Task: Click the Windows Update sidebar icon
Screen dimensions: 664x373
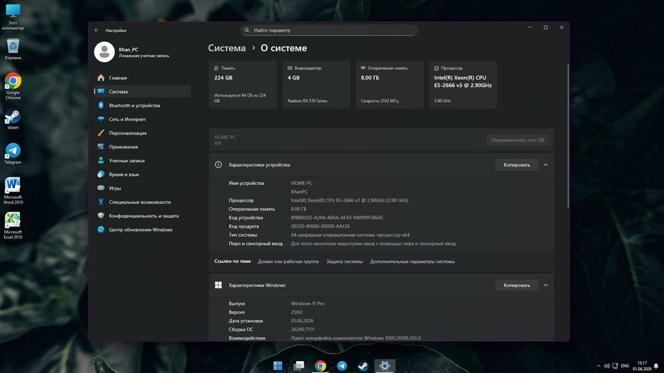Action: 101,229
